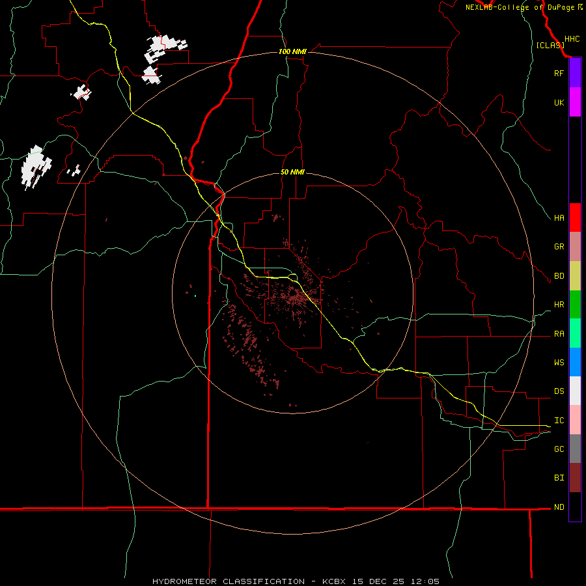Select the gray GC legend swatch
This screenshot has width=586, height=586.
575,449
